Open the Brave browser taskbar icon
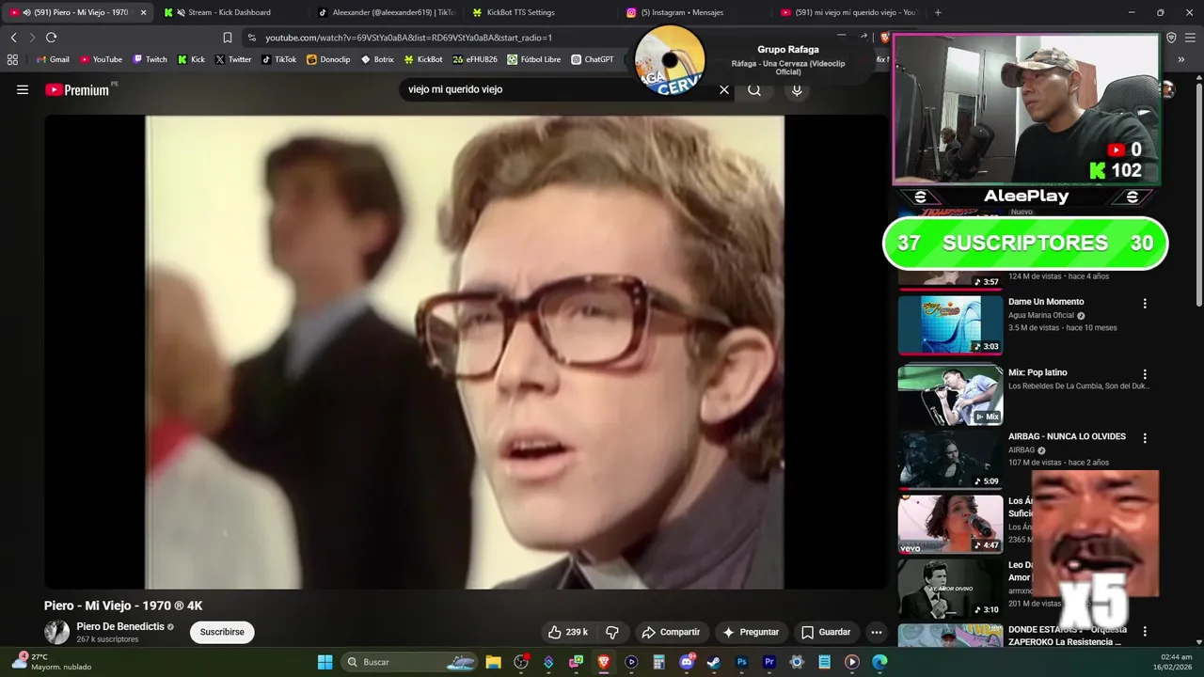 pos(604,662)
